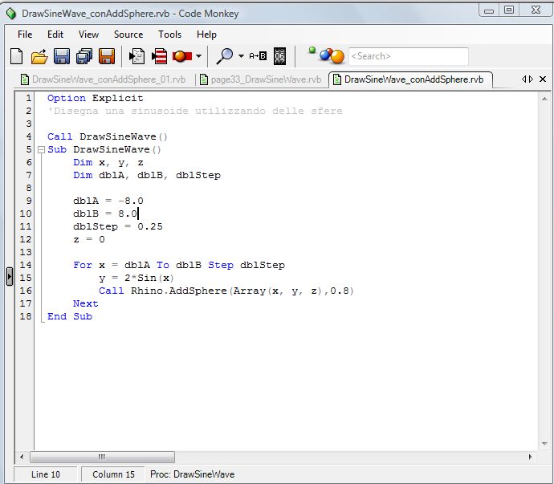Open the dropdown arrow beside the red bug icon
The height and width of the screenshot is (484, 554).
coord(199,56)
